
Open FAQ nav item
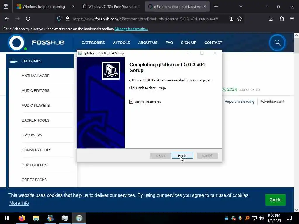[x=169, y=43]
